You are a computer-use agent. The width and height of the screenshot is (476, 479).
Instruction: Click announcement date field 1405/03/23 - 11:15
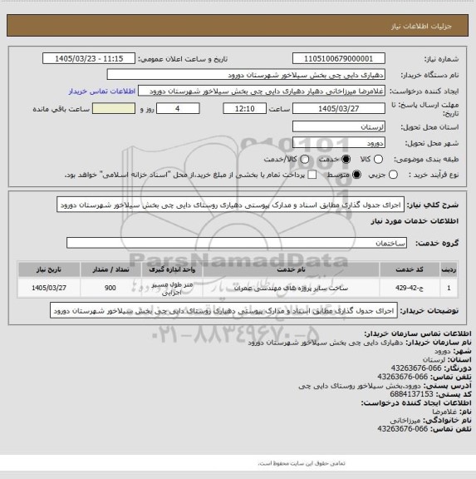pos(89,58)
